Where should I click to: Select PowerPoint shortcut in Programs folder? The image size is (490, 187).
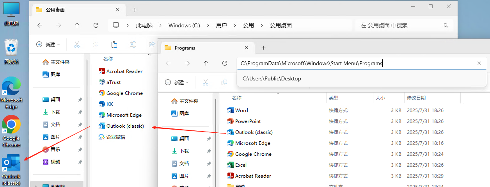point(248,121)
